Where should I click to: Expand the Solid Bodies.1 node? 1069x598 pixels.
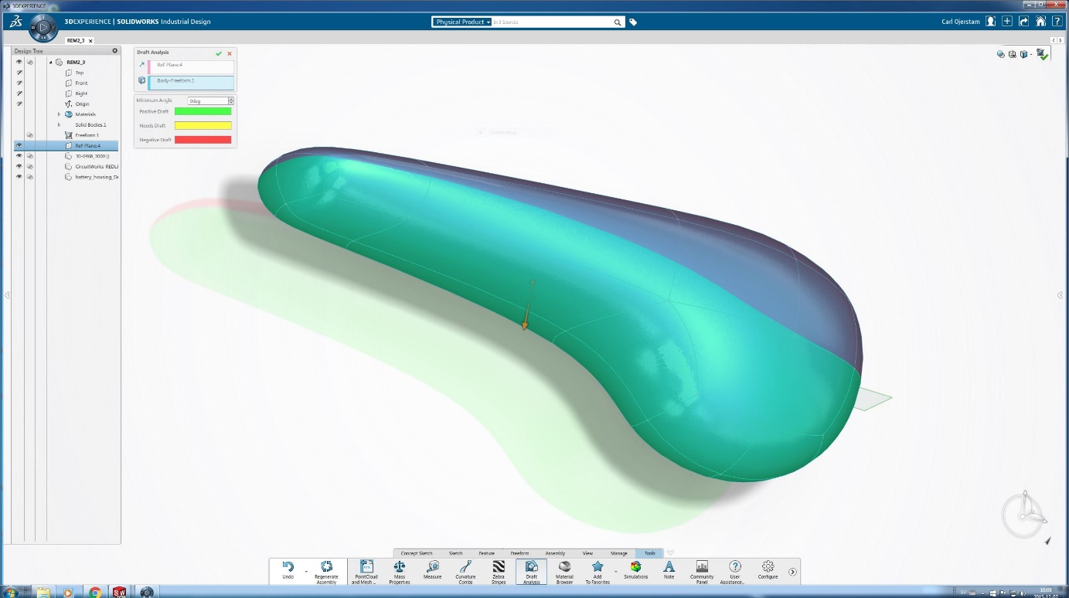tap(59, 124)
